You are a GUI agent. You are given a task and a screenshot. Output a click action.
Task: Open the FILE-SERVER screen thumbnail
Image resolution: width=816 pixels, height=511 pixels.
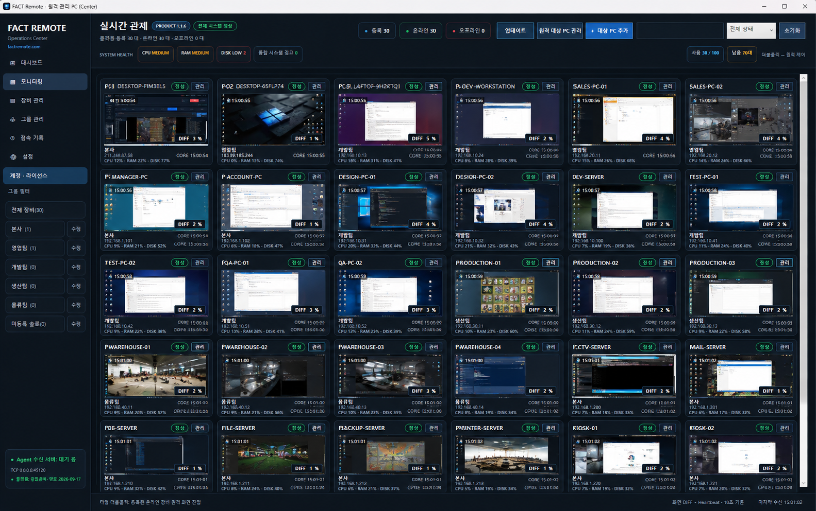pos(273,454)
